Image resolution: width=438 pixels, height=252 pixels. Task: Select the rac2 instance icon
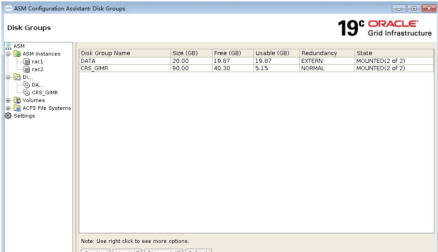(x=26, y=69)
